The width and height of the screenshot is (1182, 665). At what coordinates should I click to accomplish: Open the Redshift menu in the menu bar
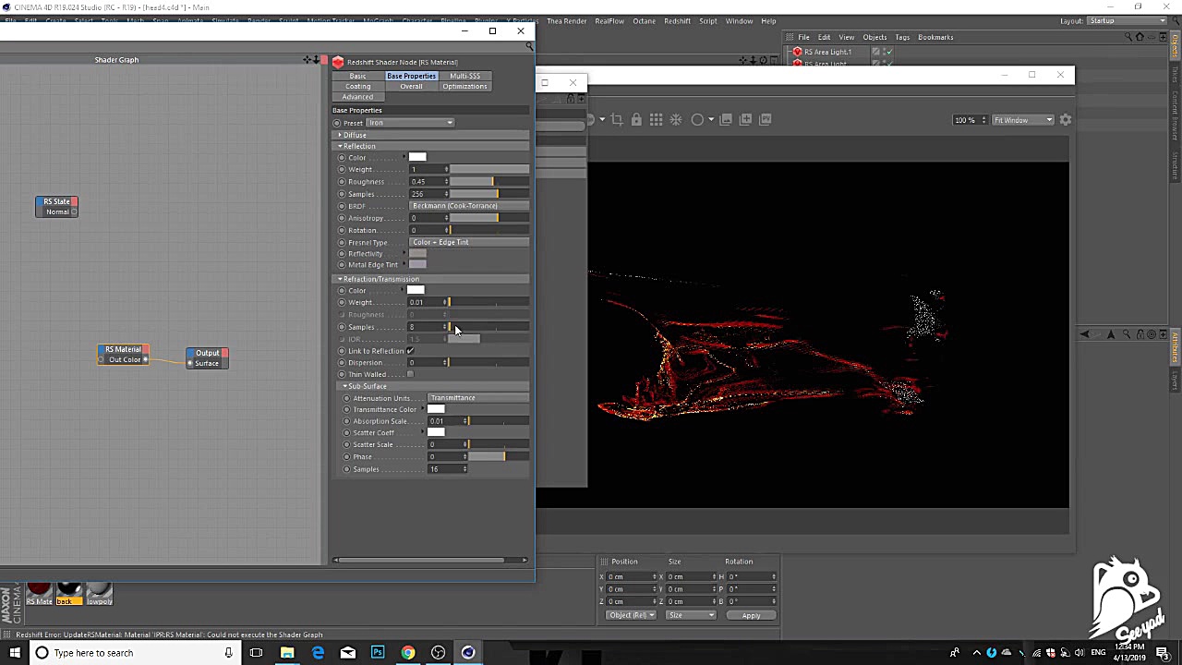pos(677,21)
